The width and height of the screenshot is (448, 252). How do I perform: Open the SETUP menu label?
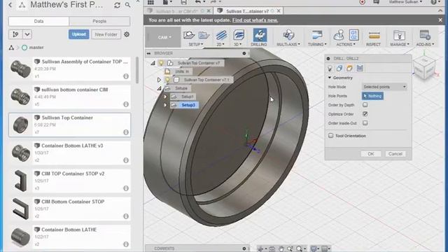tap(195, 44)
